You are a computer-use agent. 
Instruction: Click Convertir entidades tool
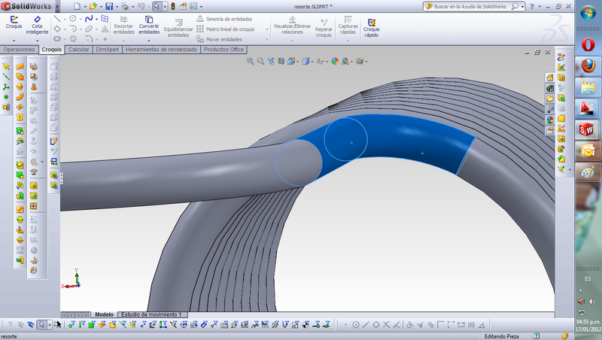149,26
